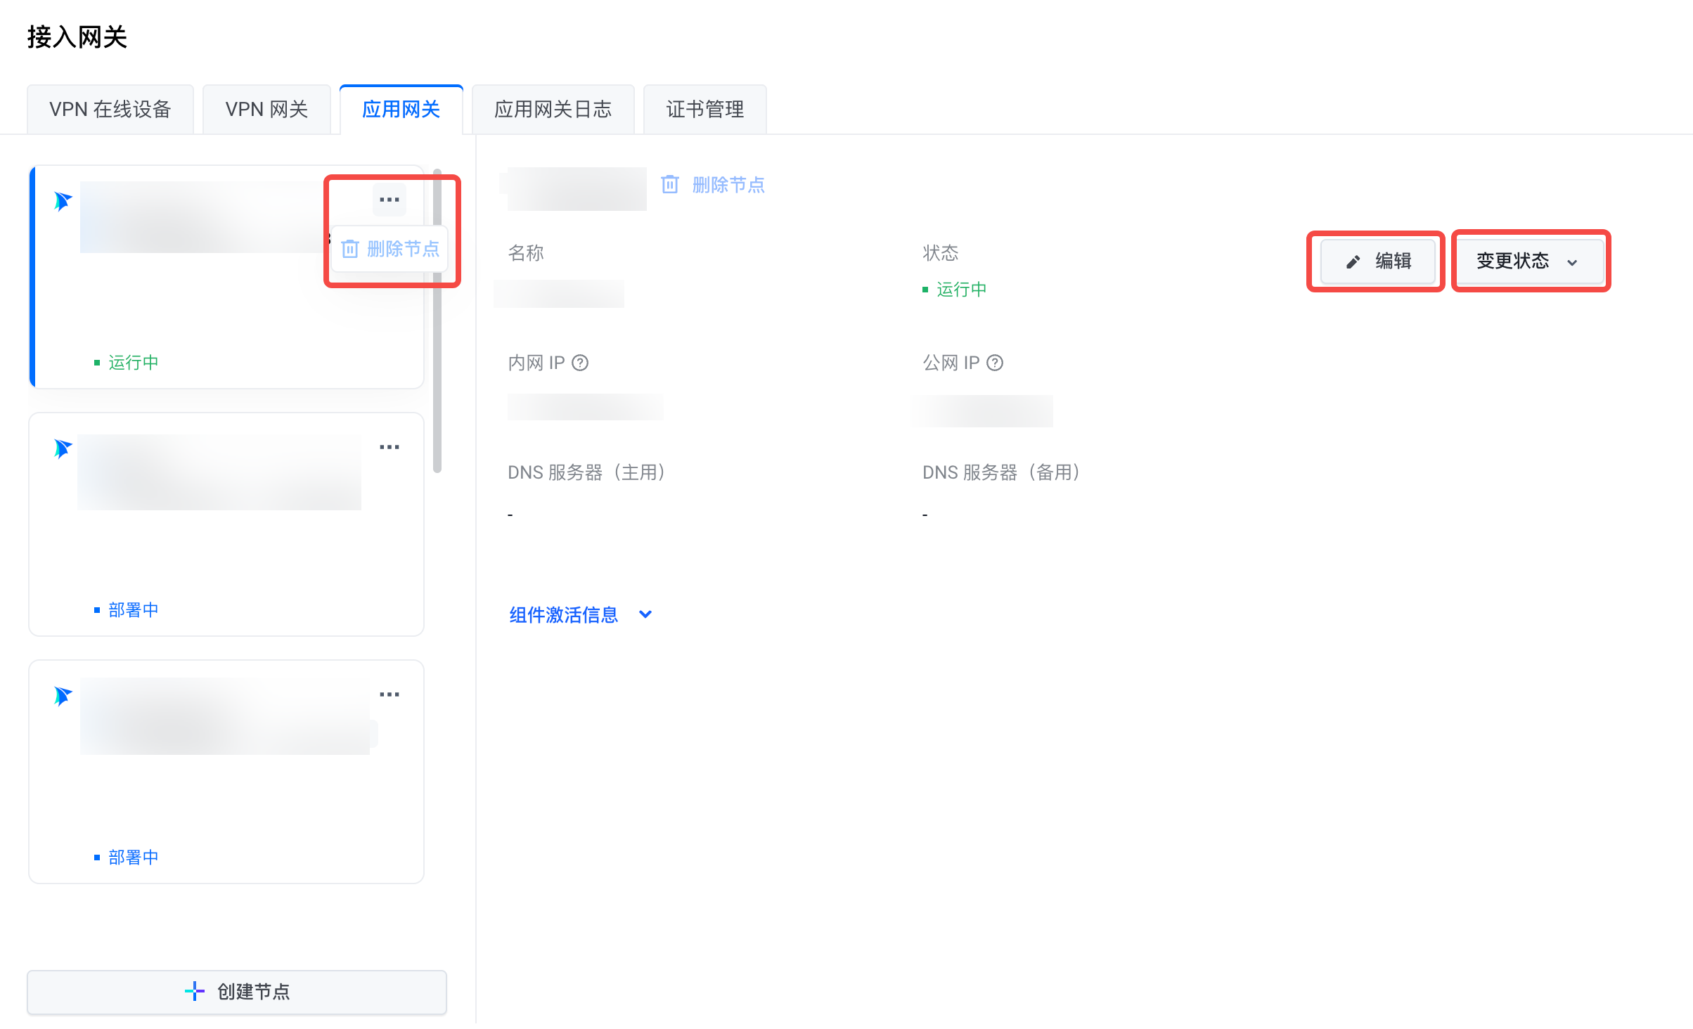This screenshot has width=1693, height=1029.
Task: Click the node list vertical scrollbar
Action: [437, 380]
